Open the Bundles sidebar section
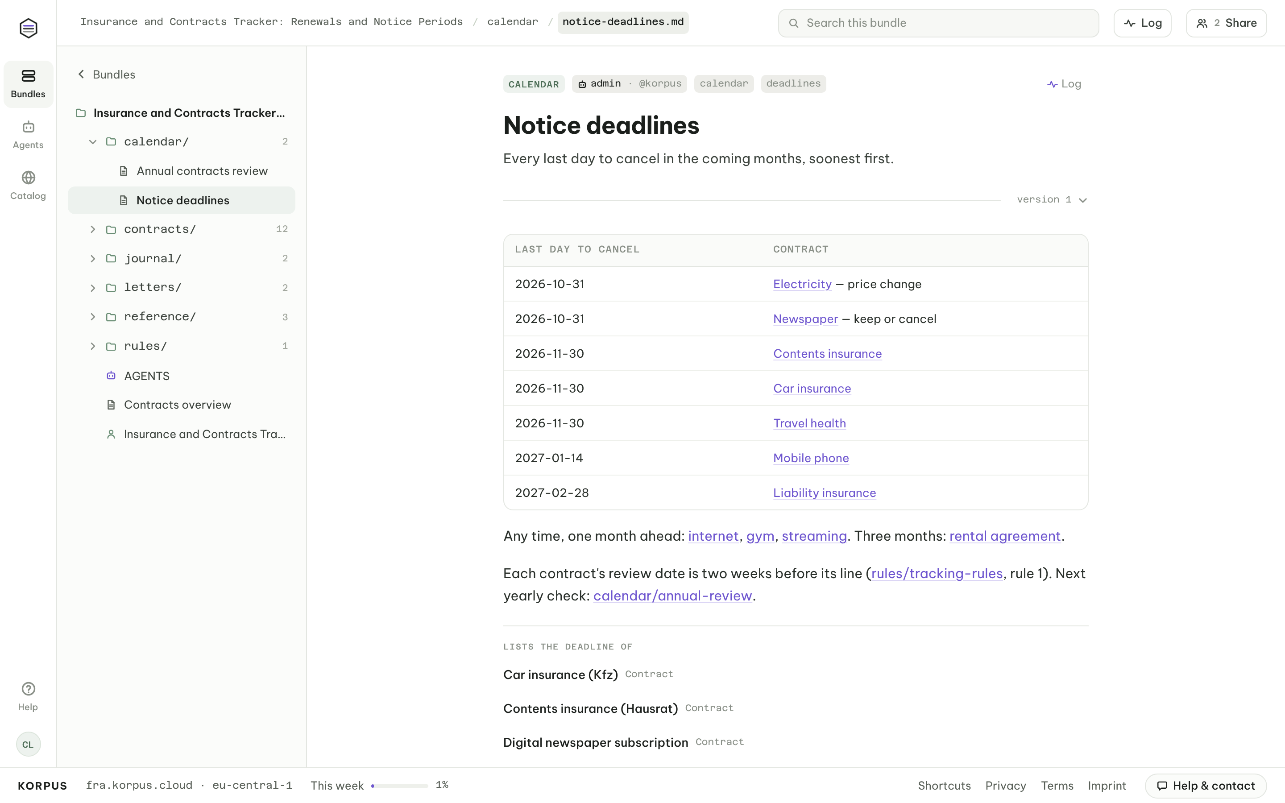1285x803 pixels. coord(28,84)
